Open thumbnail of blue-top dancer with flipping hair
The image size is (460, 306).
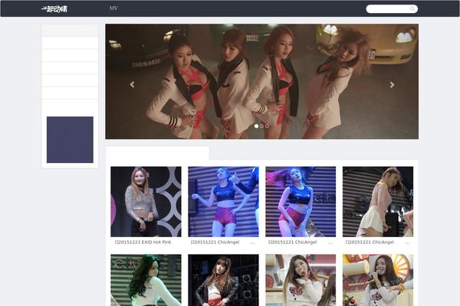(x=301, y=202)
